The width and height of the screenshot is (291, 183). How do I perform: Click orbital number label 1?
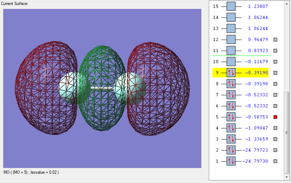(x=217, y=161)
